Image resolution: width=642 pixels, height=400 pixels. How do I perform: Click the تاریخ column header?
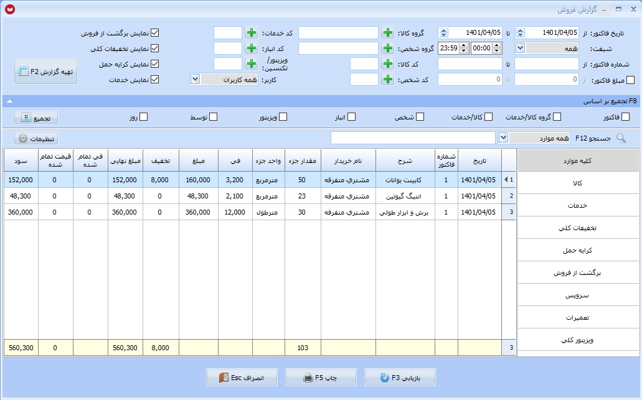pos(479,160)
